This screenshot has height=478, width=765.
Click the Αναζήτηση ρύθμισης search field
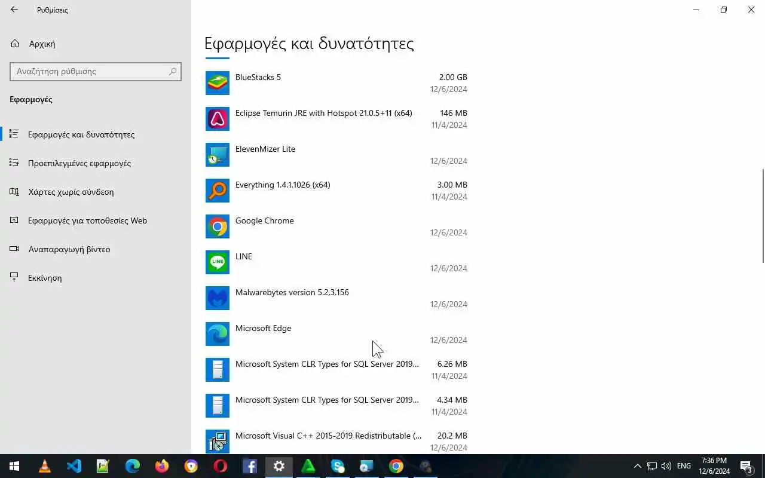(x=96, y=71)
